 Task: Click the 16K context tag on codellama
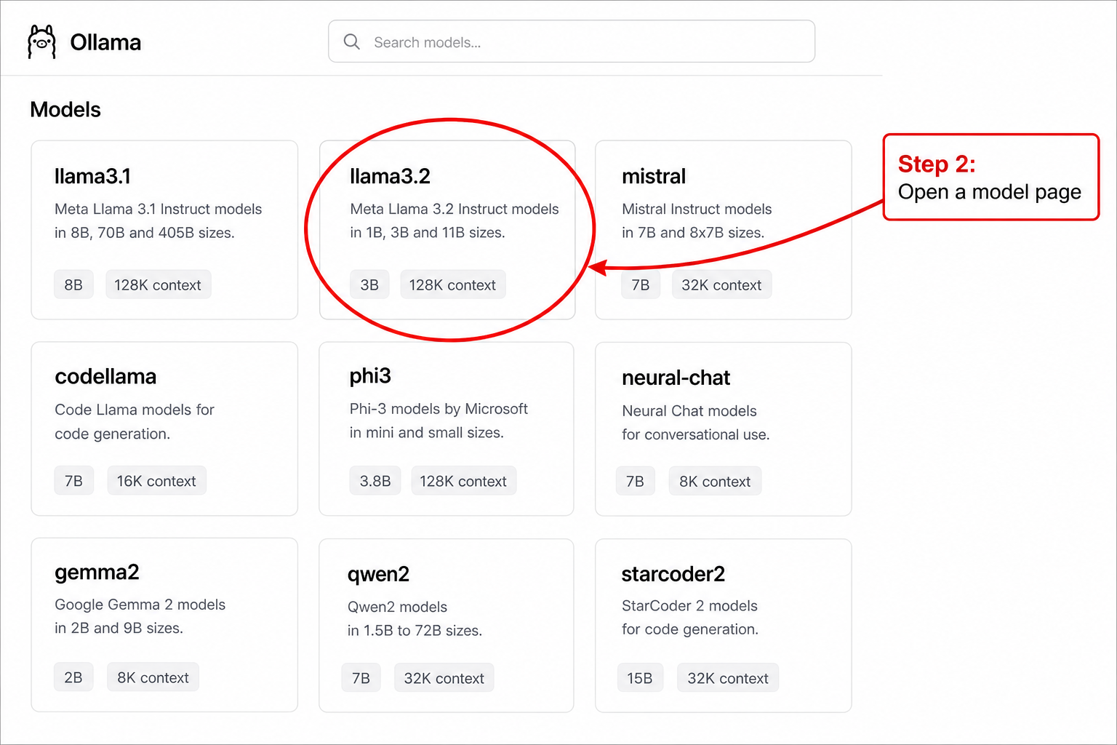pos(156,481)
